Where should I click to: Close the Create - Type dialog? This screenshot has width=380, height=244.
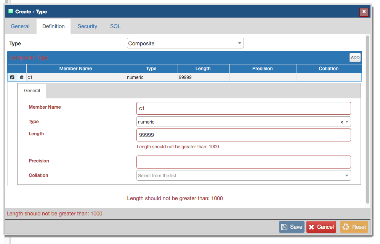[x=364, y=12]
